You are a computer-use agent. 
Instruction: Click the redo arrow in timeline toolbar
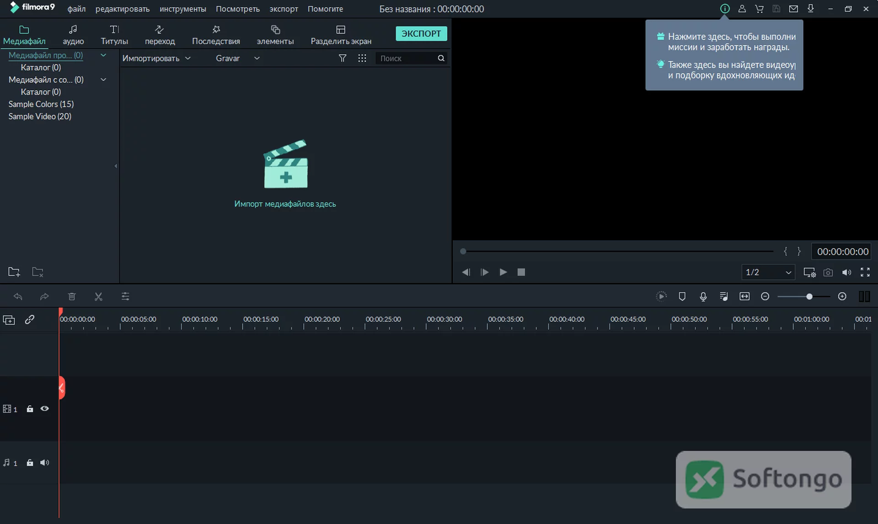pos(44,296)
